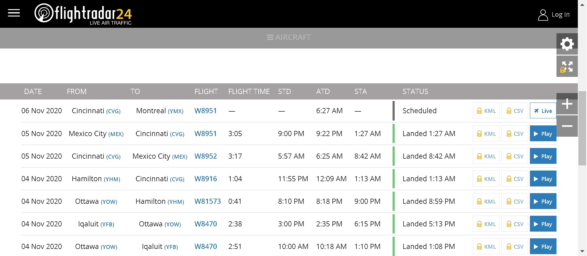Select flight time '3:17' cell

pos(235,156)
